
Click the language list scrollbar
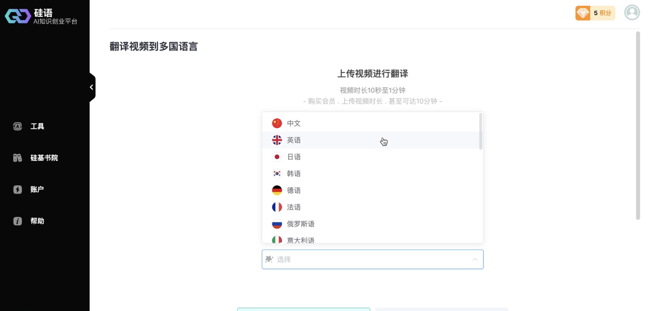[x=481, y=132]
